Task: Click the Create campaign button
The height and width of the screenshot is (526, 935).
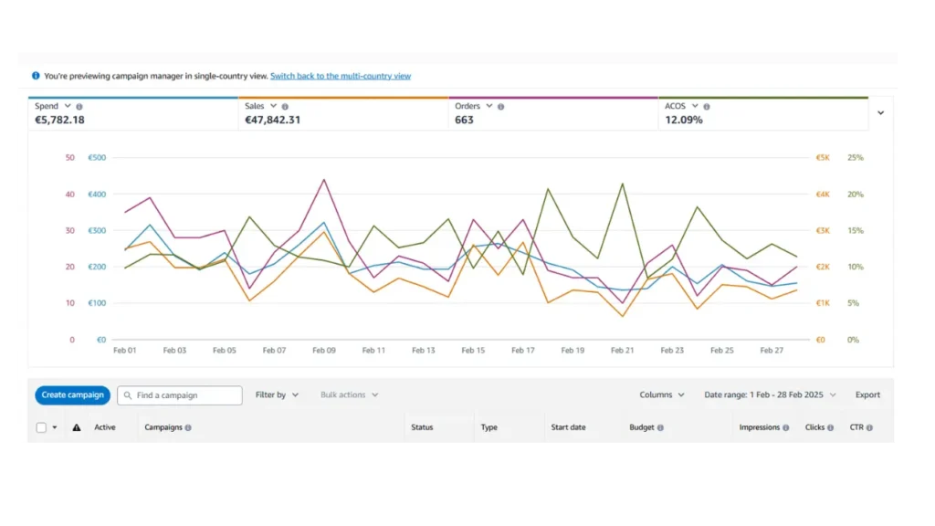Action: 73,395
